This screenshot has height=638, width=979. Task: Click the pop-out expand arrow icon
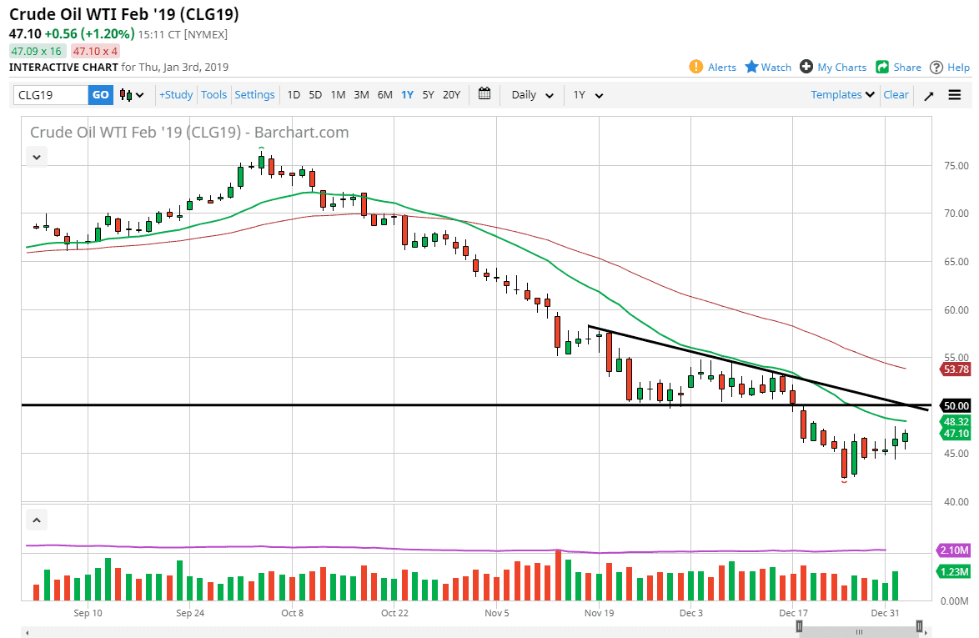point(929,95)
